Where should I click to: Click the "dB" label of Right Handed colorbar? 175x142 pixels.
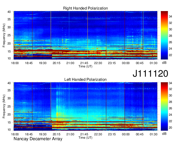[x=164, y=63]
